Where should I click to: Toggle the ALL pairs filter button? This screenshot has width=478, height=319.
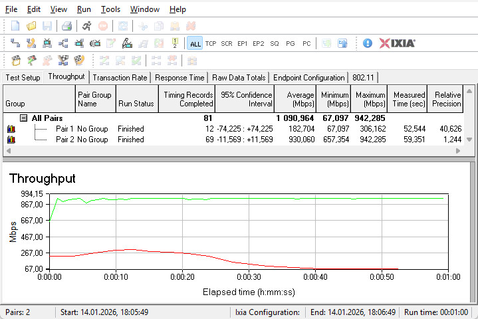coord(195,43)
